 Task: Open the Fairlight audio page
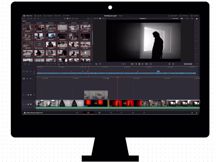pyautogui.click(x=133, y=113)
